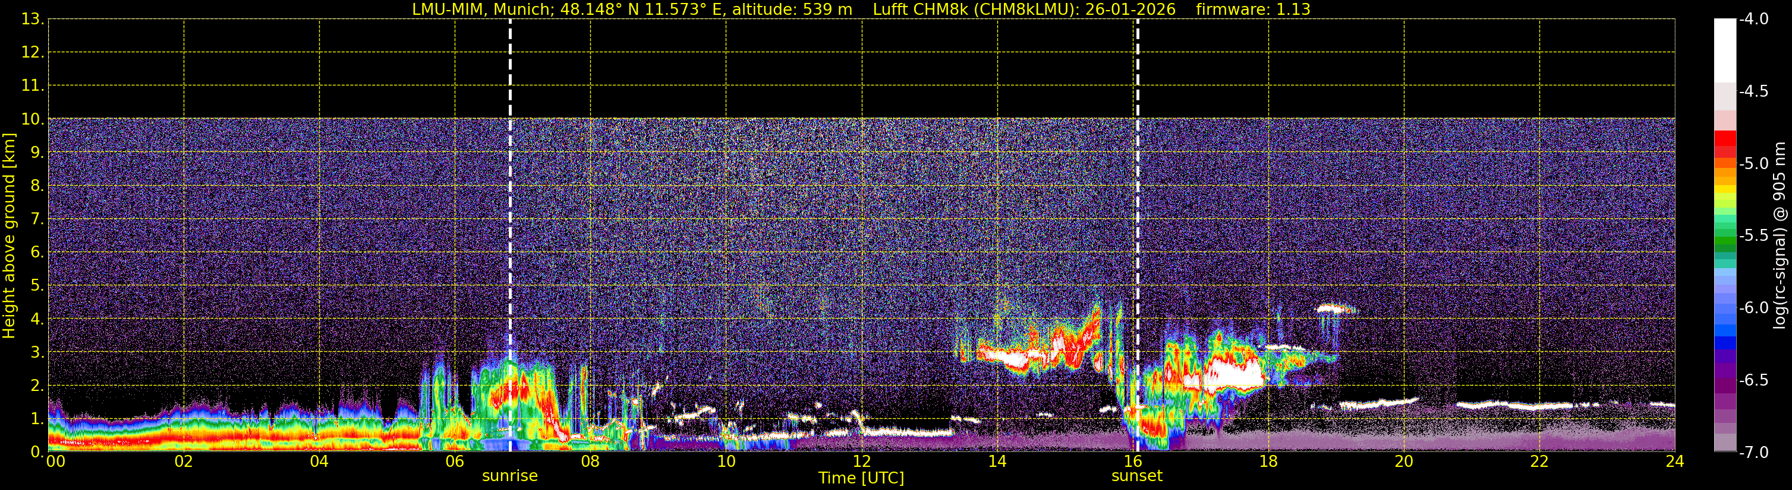Pick the bright red band of the colorbar
Screen dimensions: 1792x490
coord(1725,138)
